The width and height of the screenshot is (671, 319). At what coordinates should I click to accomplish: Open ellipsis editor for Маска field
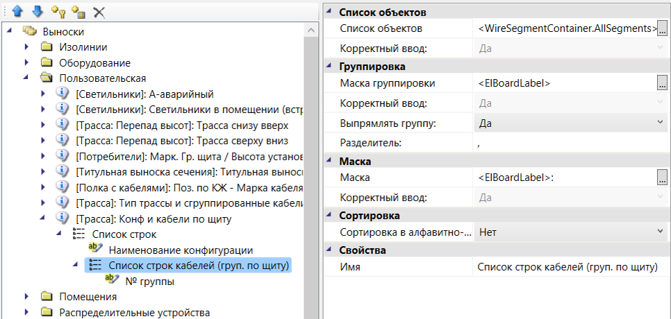click(x=662, y=178)
